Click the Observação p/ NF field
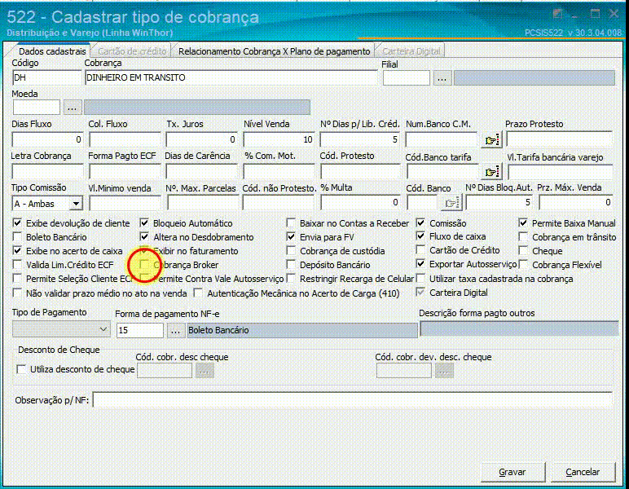Screen dimensions: 629x489 (x=353, y=400)
